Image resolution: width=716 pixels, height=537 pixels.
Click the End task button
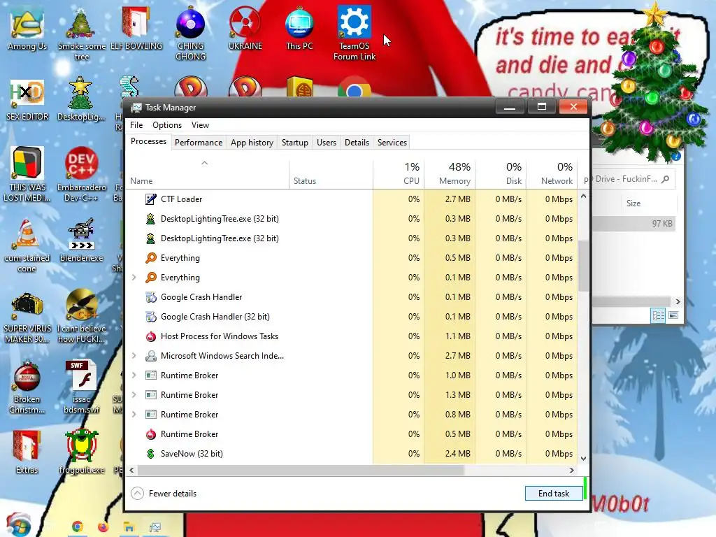554,493
